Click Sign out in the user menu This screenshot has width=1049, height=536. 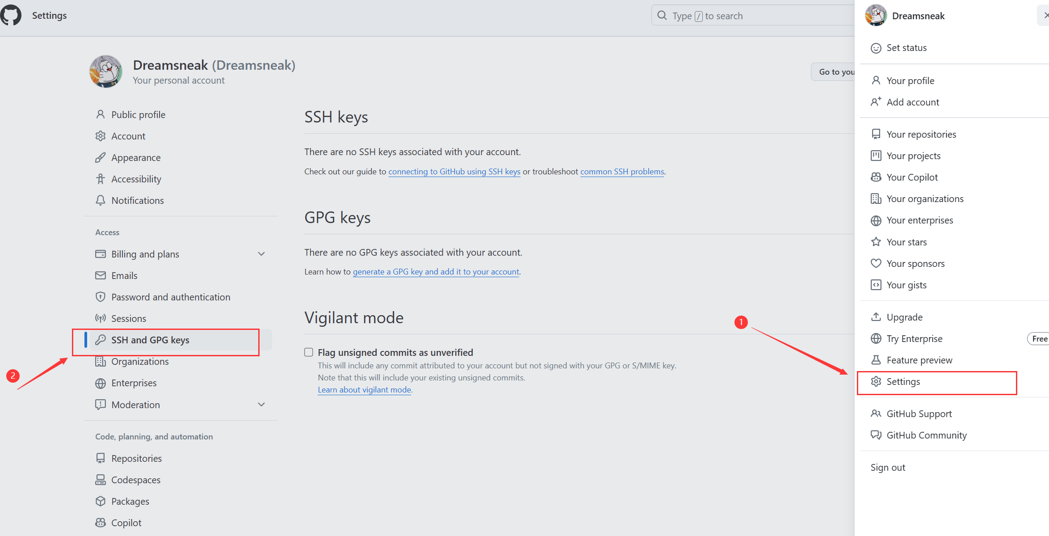(x=887, y=468)
